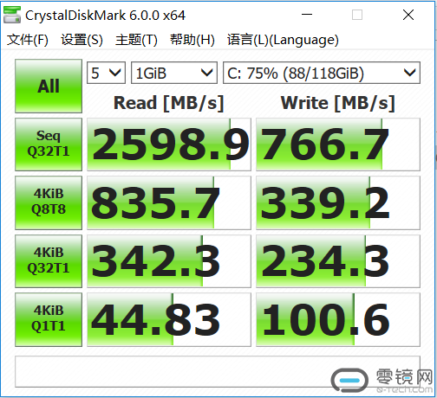This screenshot has width=437, height=398.
Task: Open the drive selection dropdown showing C: 75%
Action: tap(322, 73)
